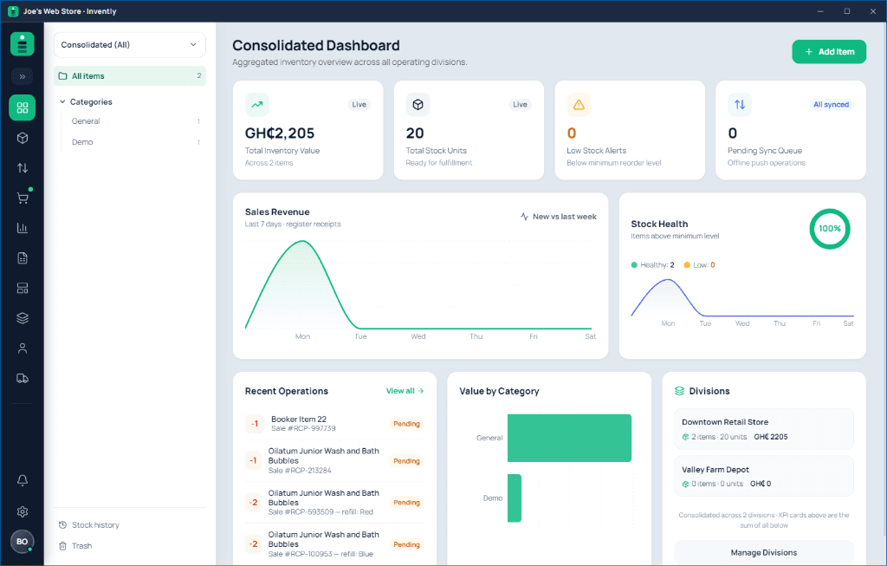Click the sync arrows icon on Pending Sync Queue

point(740,105)
